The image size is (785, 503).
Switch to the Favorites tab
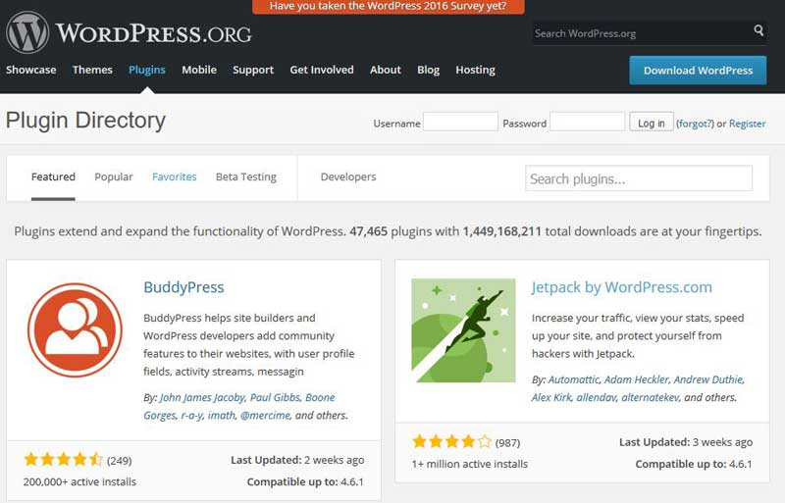[x=175, y=177]
